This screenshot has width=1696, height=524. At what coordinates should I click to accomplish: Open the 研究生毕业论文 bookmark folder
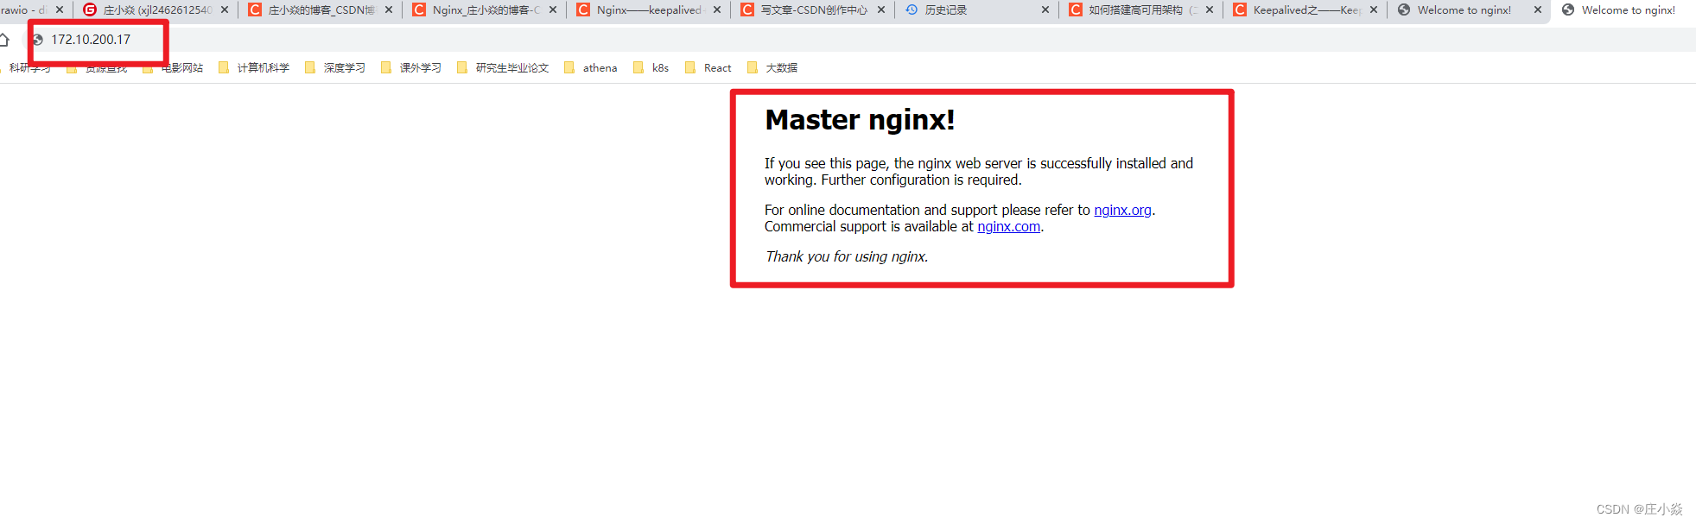pyautogui.click(x=503, y=68)
